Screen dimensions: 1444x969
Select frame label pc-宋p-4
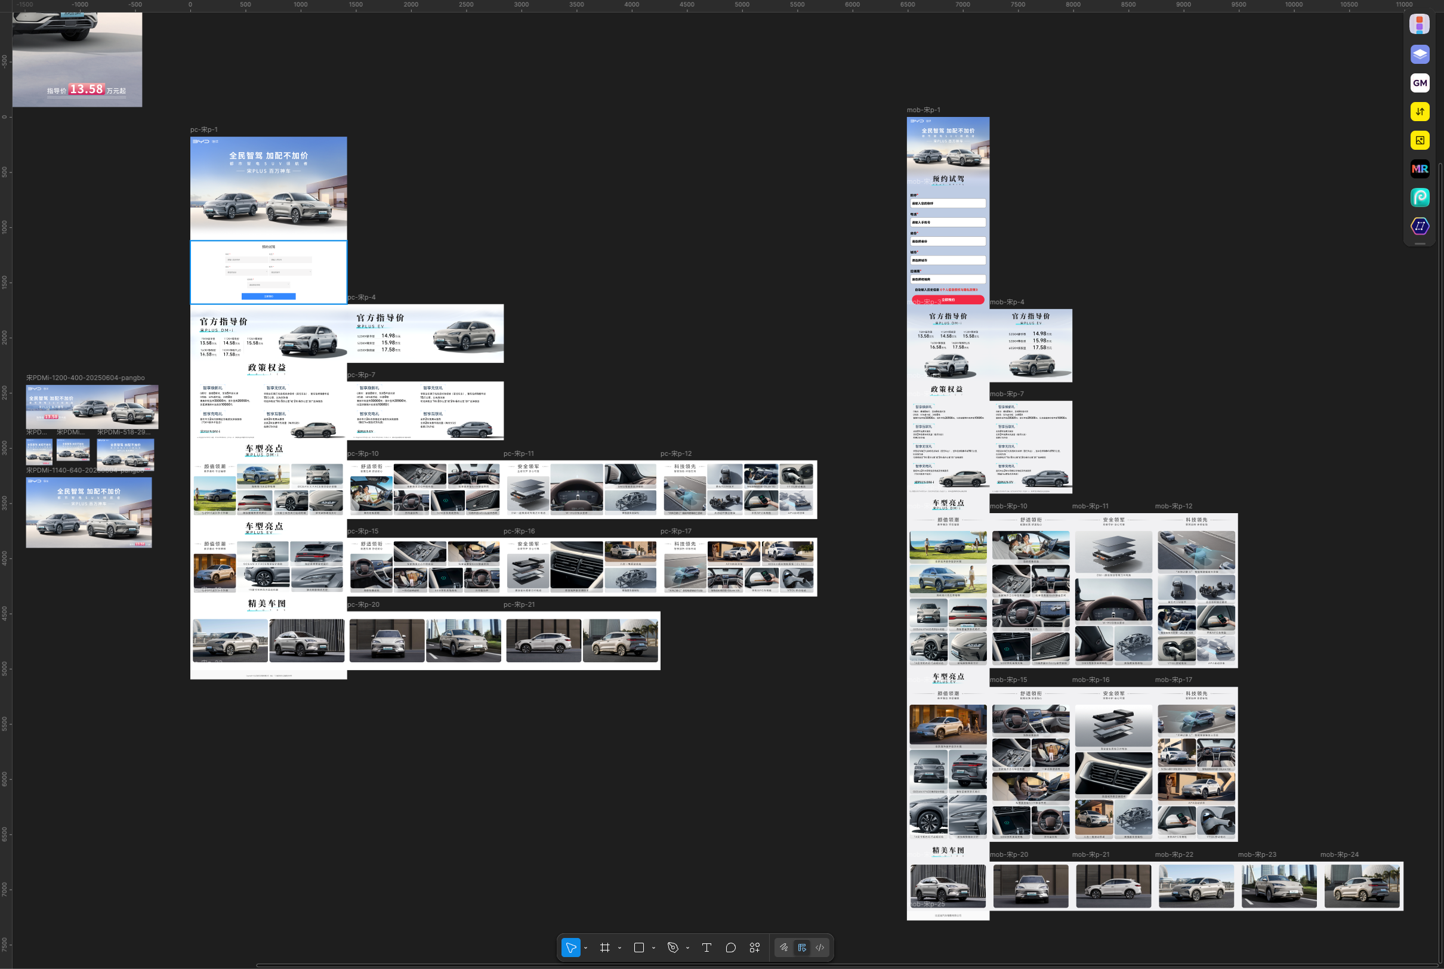tap(361, 297)
